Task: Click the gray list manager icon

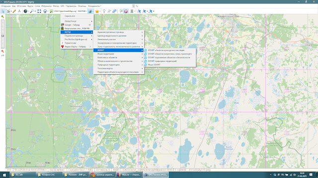Action: pyautogui.click(x=132, y=11)
